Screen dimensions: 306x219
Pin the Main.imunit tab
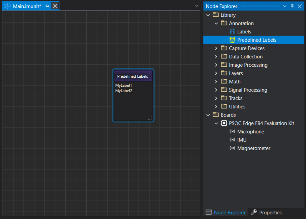pos(47,6)
